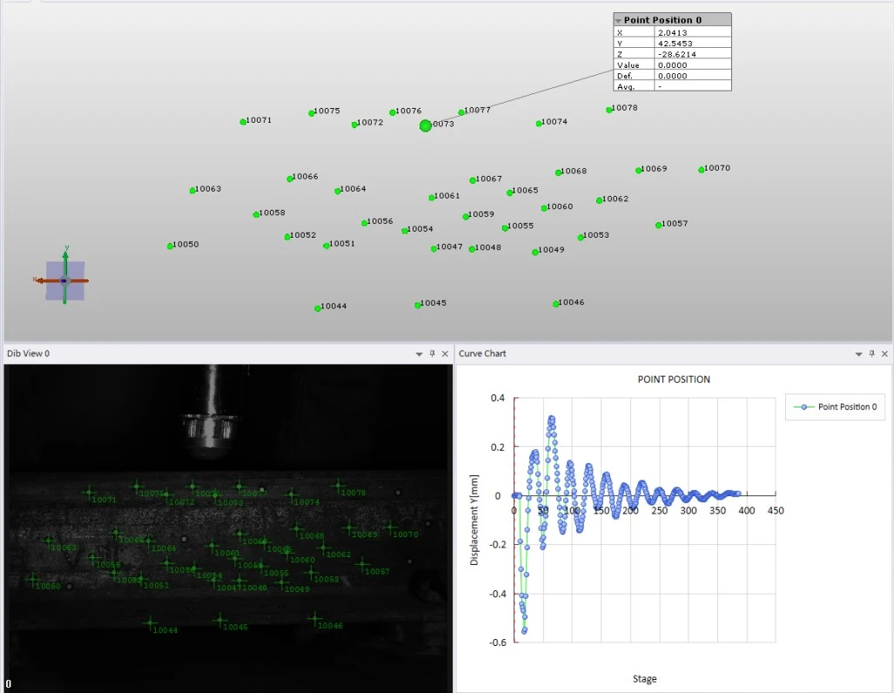This screenshot has height=693, width=894.
Task: Close the Curve Chart panel
Action: click(x=885, y=353)
